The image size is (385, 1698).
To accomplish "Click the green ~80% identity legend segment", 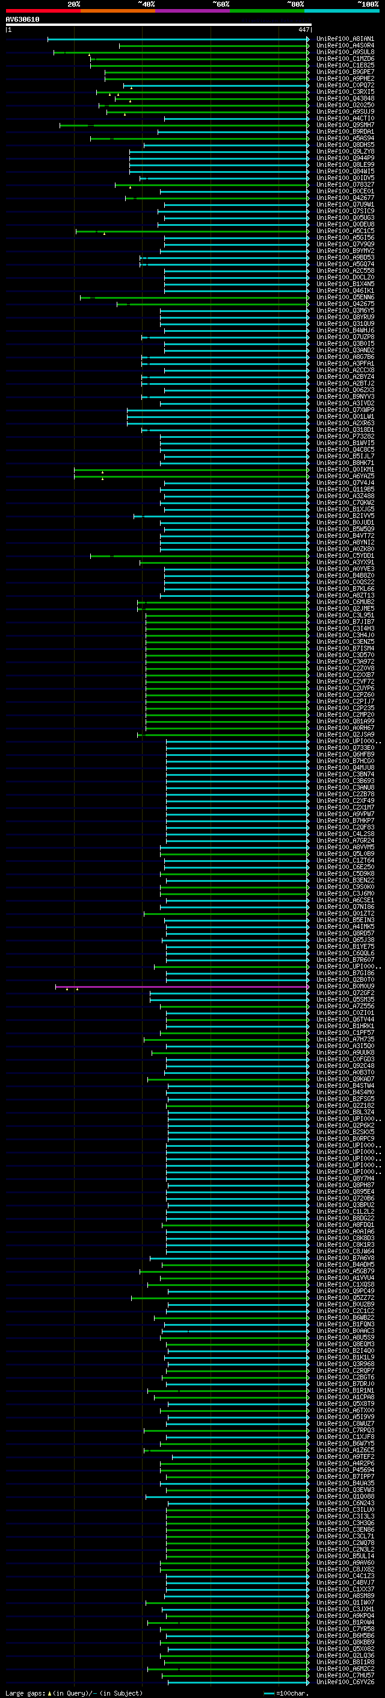I will (x=266, y=11).
